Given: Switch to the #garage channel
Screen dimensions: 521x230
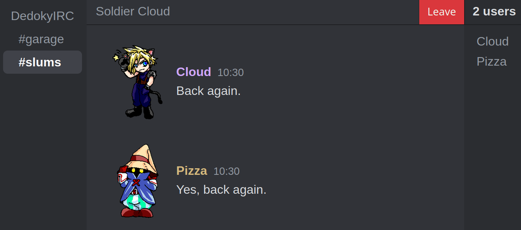Looking at the screenshot, I should tap(41, 39).
